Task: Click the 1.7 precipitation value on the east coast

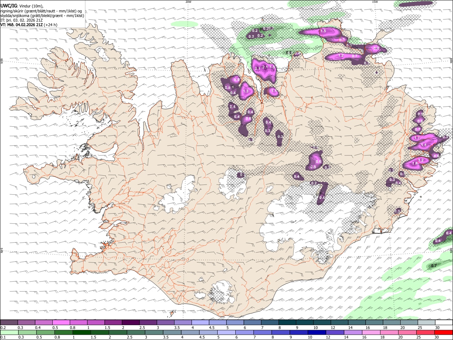Action: 417,138
